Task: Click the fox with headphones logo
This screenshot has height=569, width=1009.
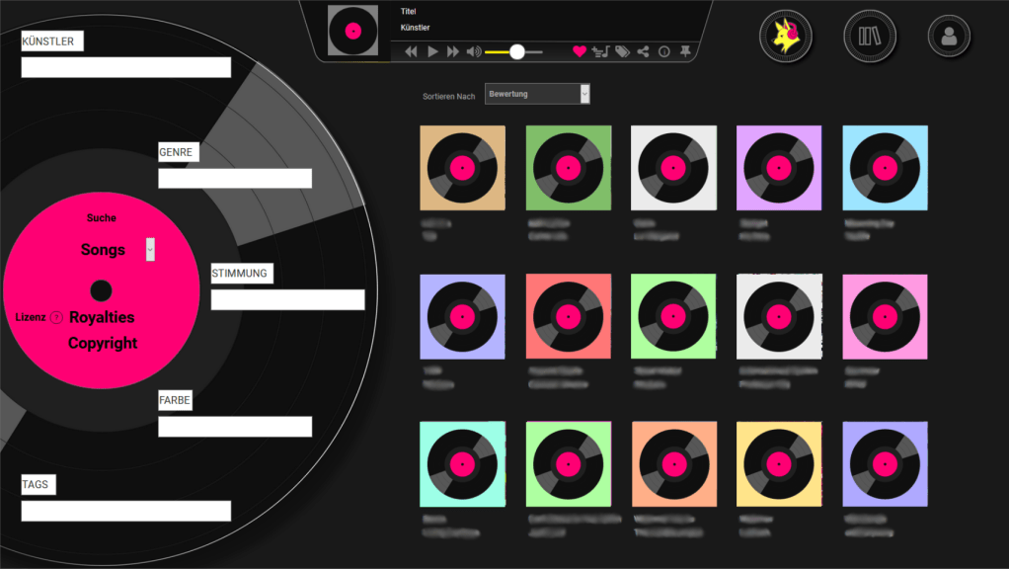Action: click(786, 36)
